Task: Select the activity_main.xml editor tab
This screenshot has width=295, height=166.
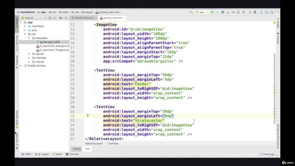Action: click(112, 18)
